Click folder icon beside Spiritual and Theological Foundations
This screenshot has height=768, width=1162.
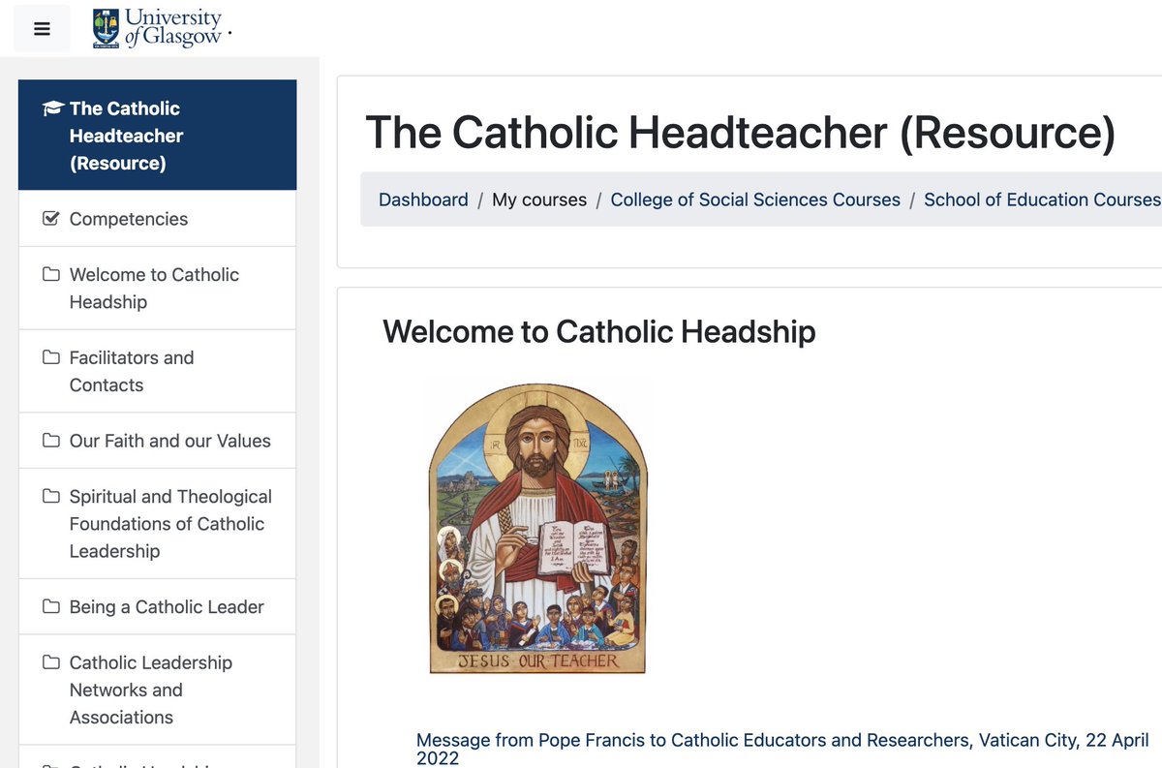(51, 497)
